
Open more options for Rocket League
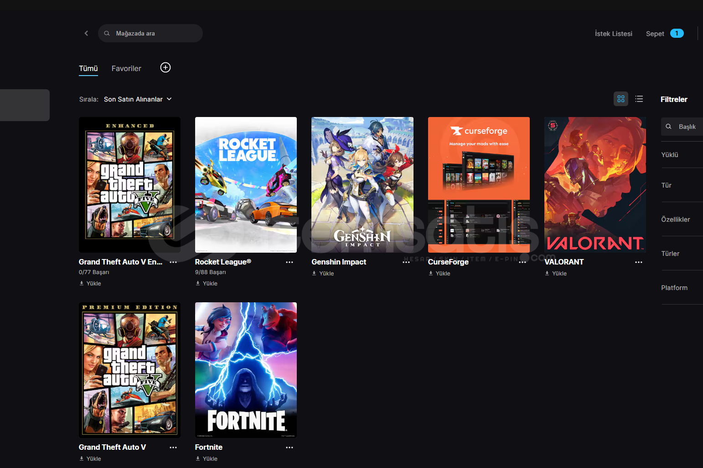click(289, 262)
